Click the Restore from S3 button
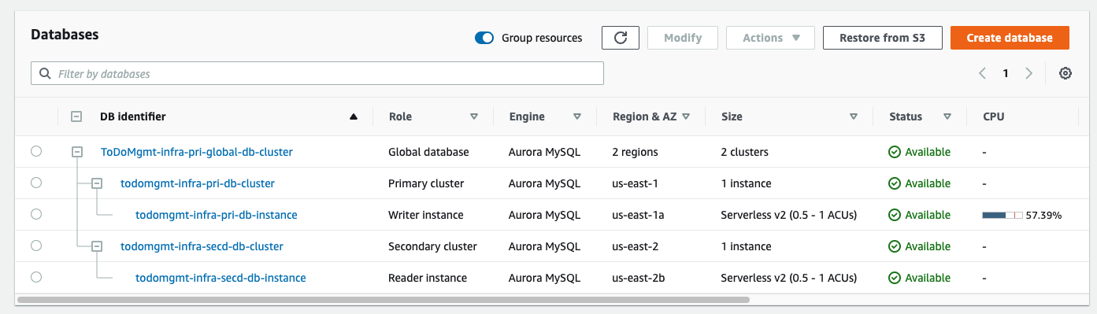The image size is (1097, 314). [882, 38]
